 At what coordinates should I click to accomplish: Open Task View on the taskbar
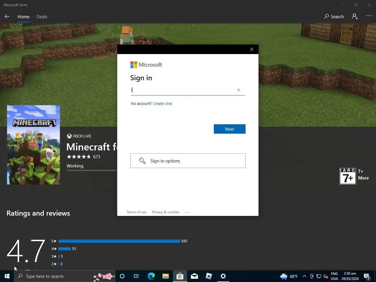point(136,276)
